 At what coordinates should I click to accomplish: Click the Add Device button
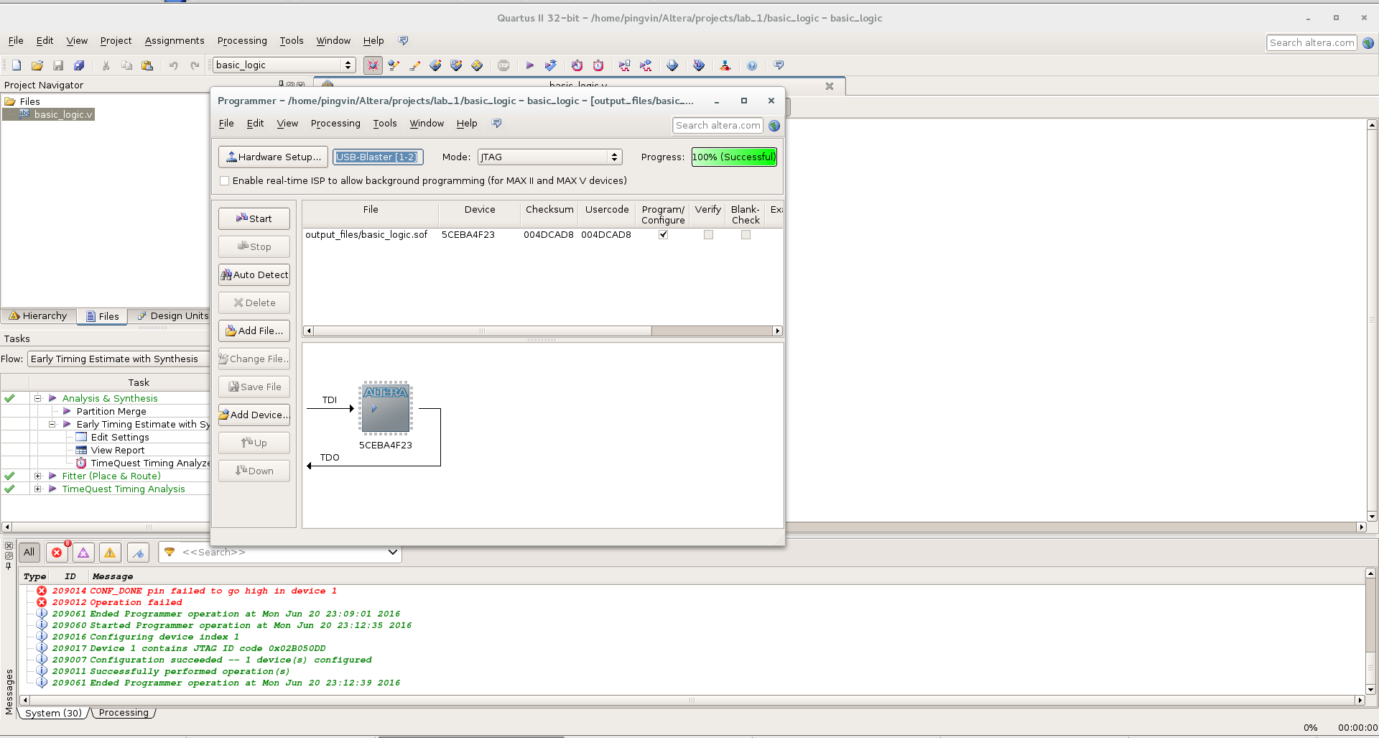254,415
